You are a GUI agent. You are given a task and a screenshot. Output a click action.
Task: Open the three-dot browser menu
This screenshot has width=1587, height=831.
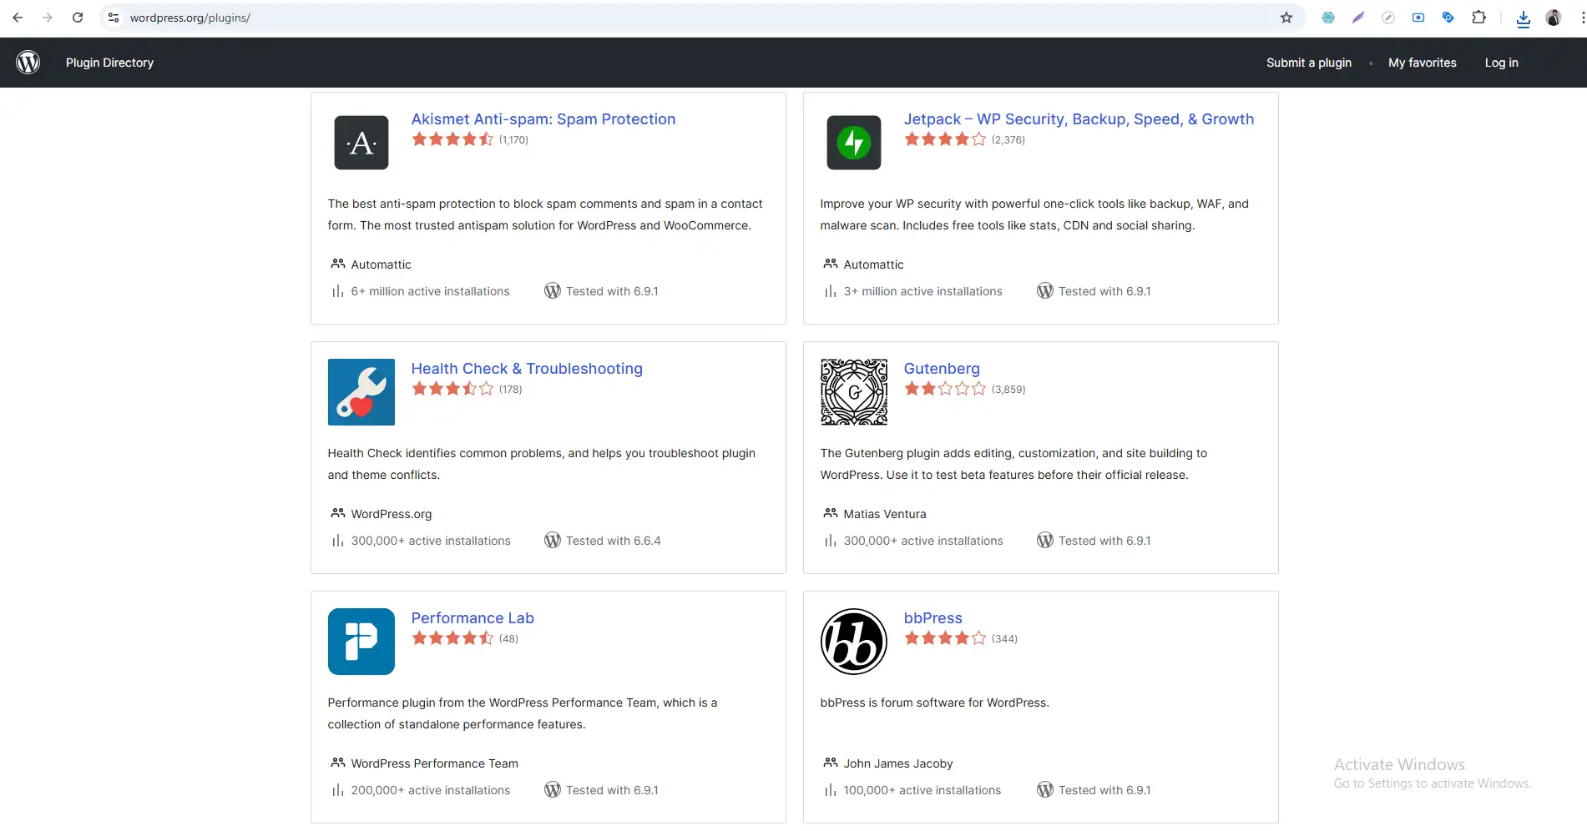pos(1578,17)
